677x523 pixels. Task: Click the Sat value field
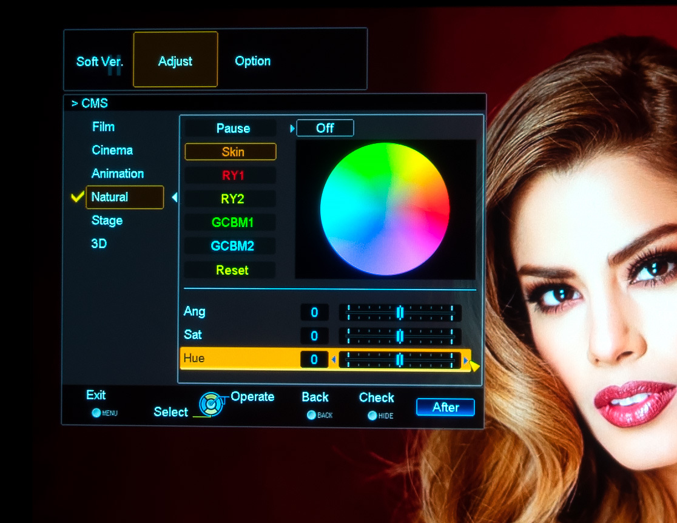[314, 336]
